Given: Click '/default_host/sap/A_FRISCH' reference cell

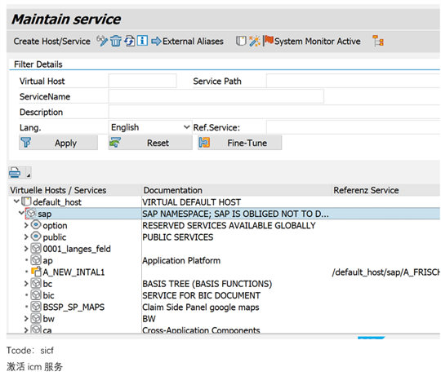Looking at the screenshot, I should (x=385, y=272).
